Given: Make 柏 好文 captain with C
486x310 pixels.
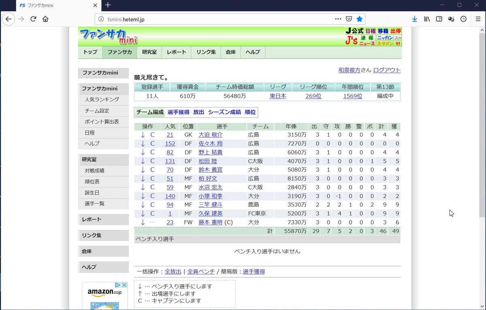Looking at the screenshot, I should [x=152, y=179].
